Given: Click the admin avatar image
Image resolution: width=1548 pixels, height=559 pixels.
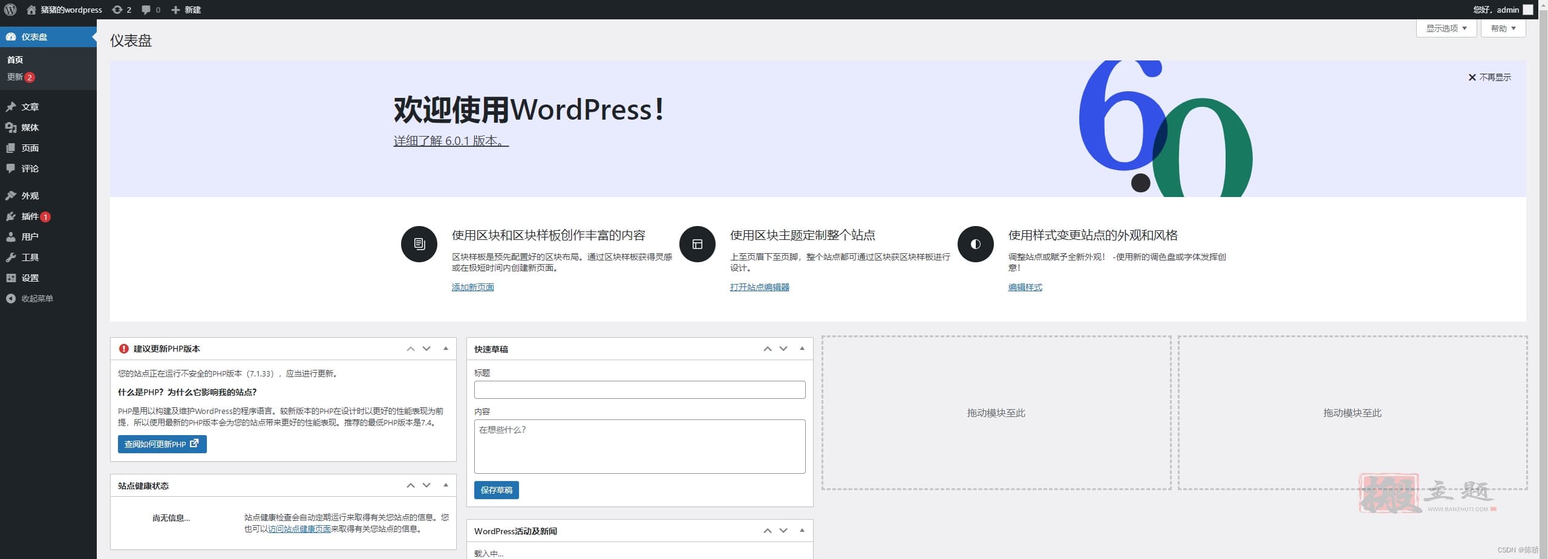Looking at the screenshot, I should coord(1528,10).
